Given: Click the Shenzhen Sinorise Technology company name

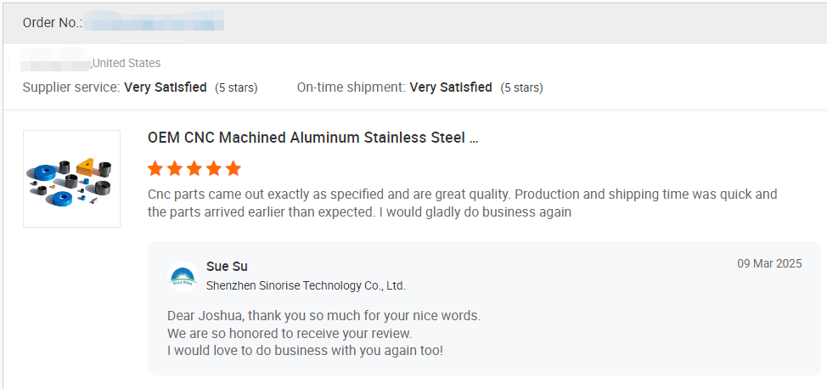Looking at the screenshot, I should click(x=306, y=285).
